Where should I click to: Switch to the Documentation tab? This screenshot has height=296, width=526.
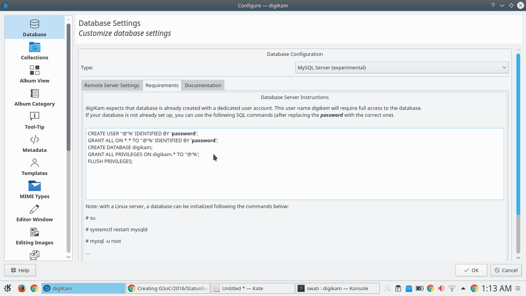tap(203, 86)
